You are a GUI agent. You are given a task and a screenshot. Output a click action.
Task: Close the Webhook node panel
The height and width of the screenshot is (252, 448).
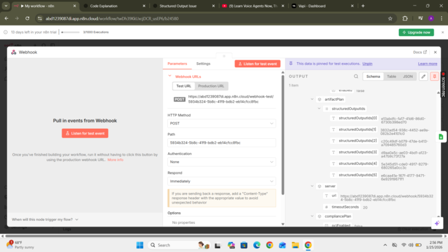pos(435,52)
